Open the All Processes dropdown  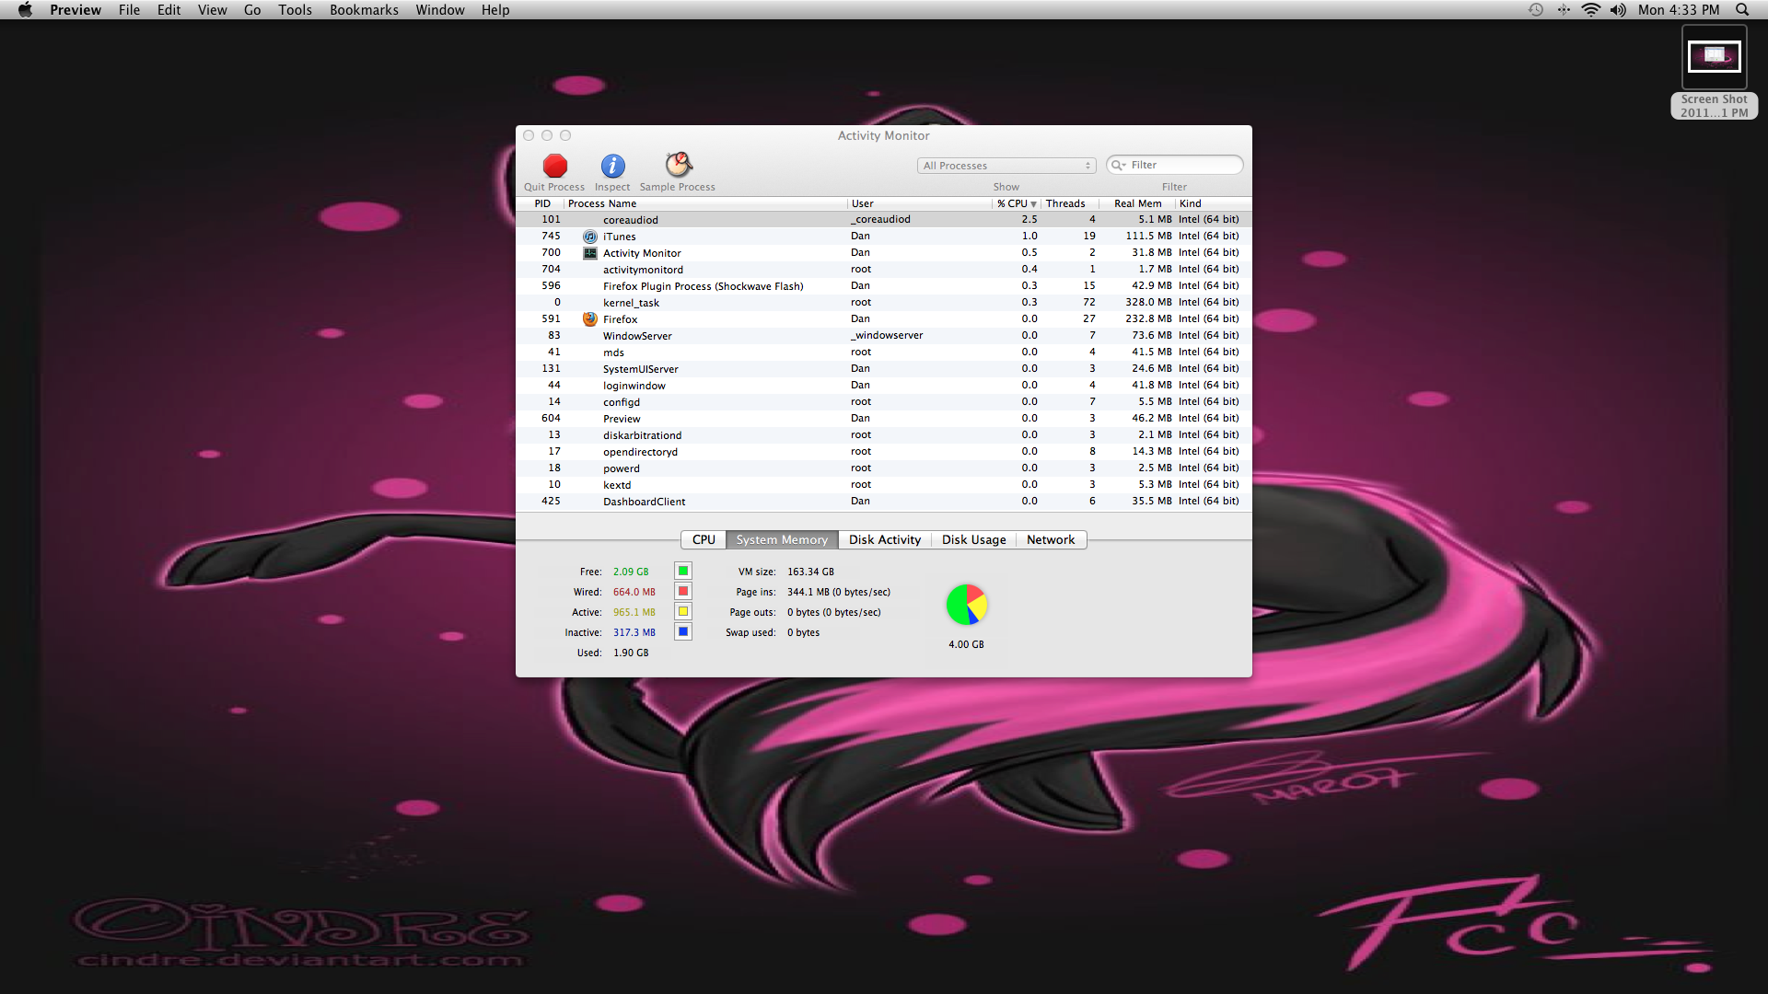(x=1006, y=166)
